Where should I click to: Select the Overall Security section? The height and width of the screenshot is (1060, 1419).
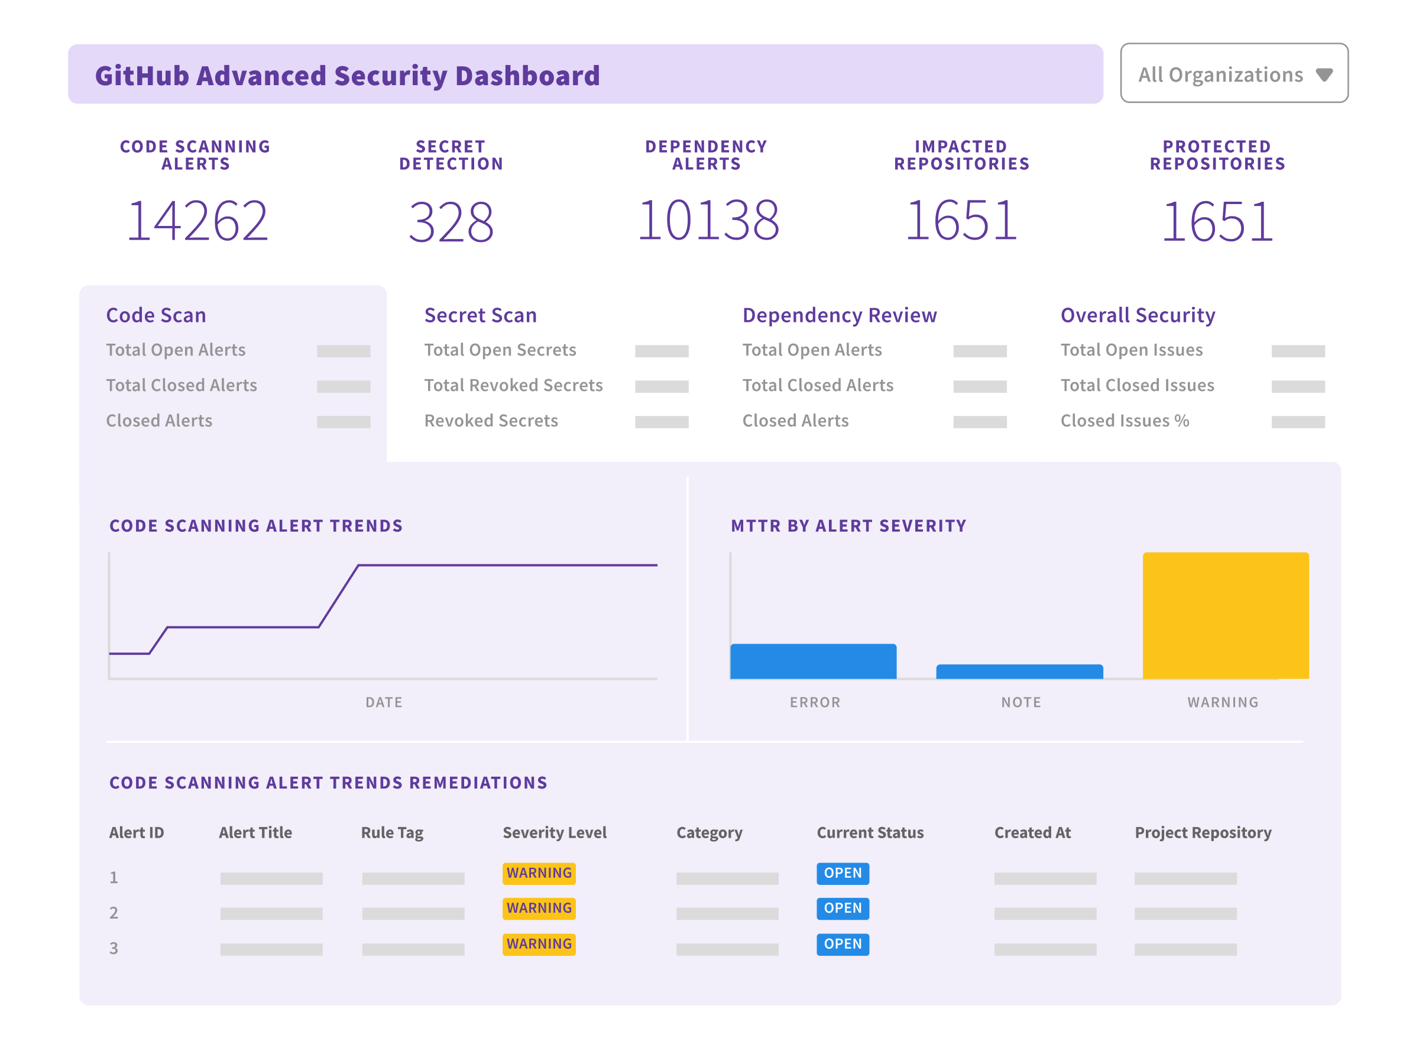point(1138,315)
